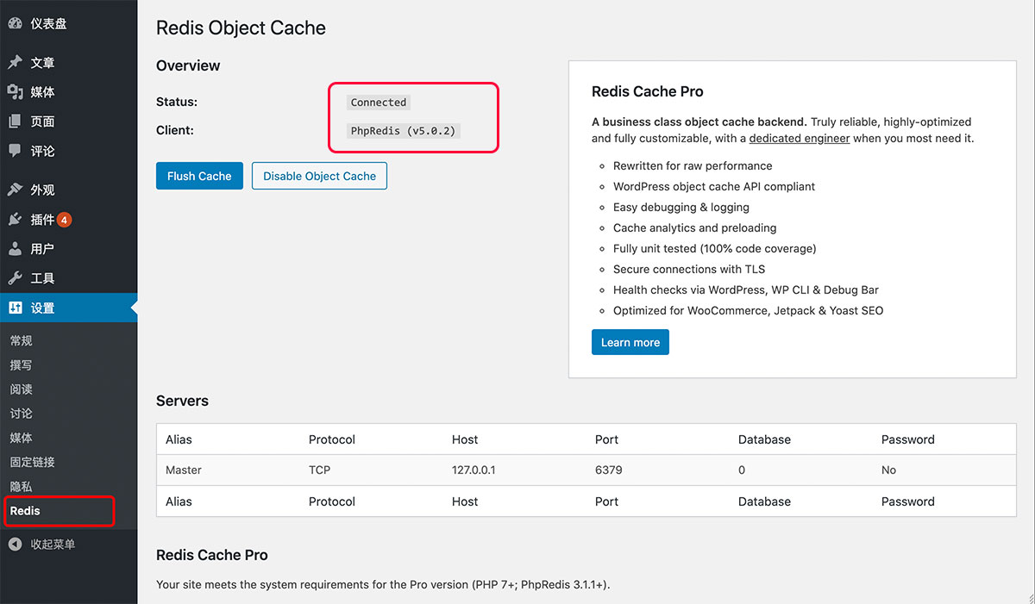Click the sliders icon beside 设置
This screenshot has width=1035, height=604.
[x=15, y=308]
